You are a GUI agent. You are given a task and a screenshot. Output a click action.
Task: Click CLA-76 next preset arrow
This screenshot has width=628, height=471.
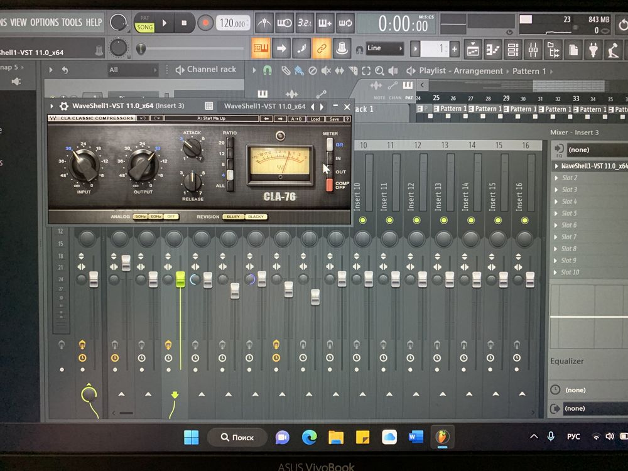[x=280, y=119]
